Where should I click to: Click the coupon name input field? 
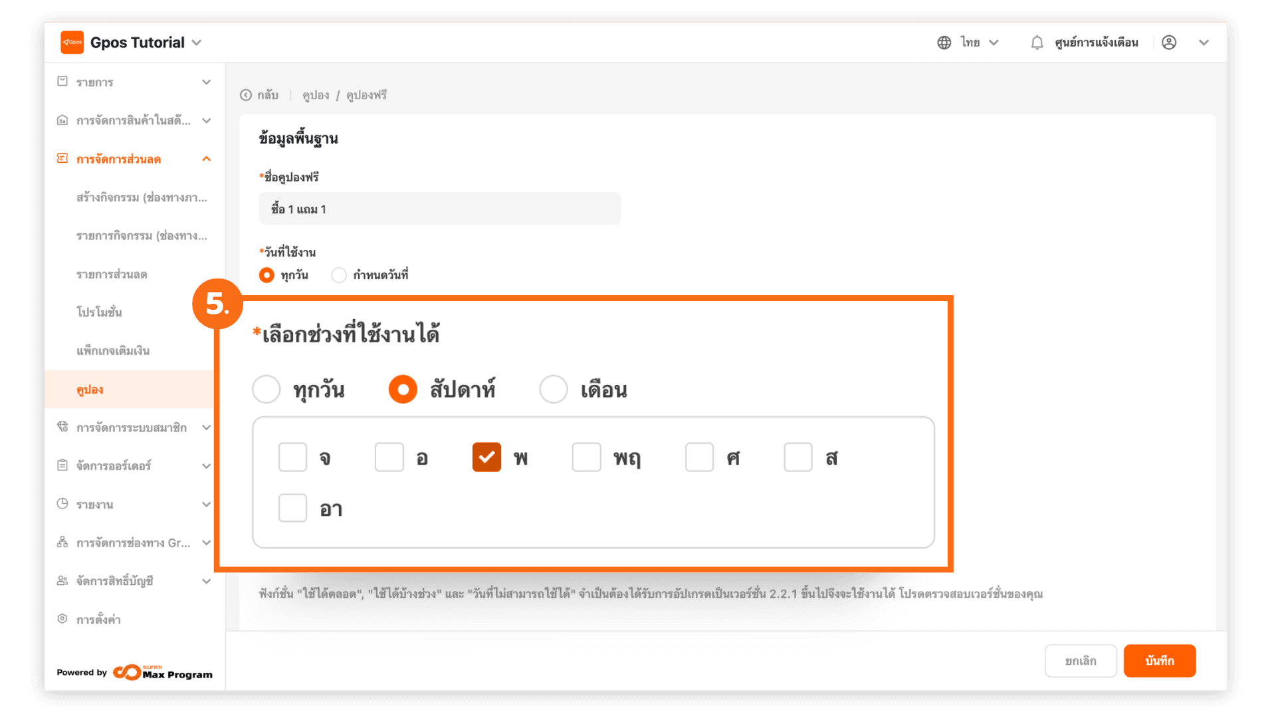[x=439, y=209]
